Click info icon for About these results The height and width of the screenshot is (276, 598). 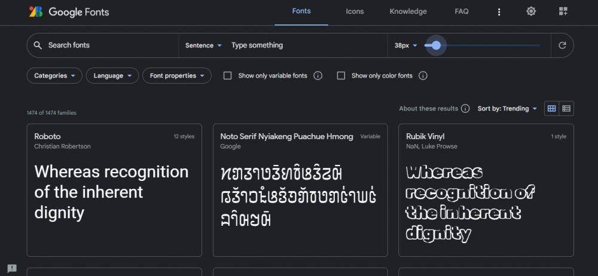pyautogui.click(x=465, y=109)
